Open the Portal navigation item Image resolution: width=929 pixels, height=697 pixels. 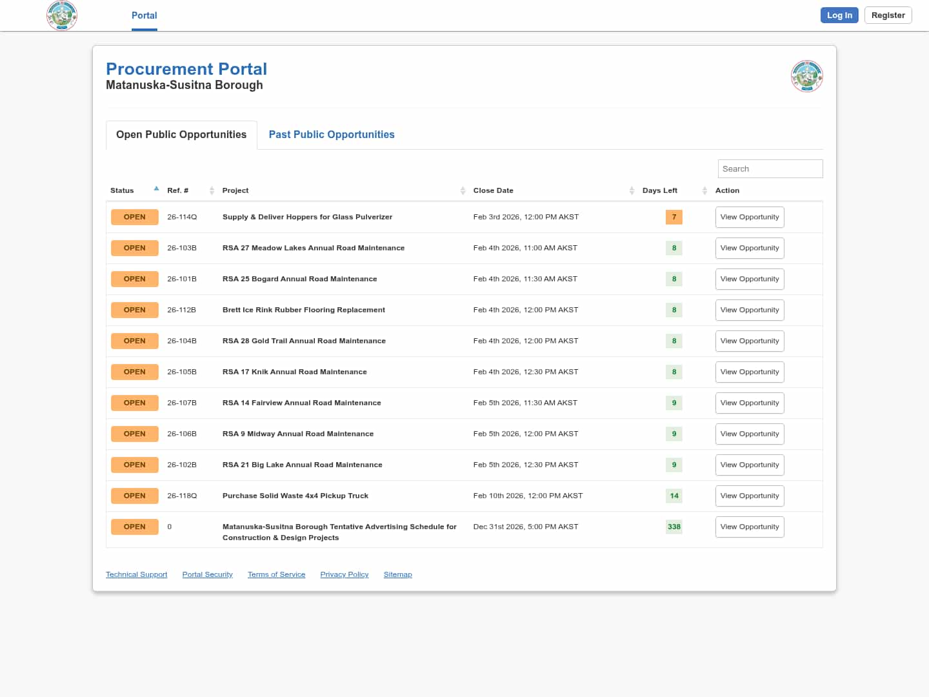(144, 15)
